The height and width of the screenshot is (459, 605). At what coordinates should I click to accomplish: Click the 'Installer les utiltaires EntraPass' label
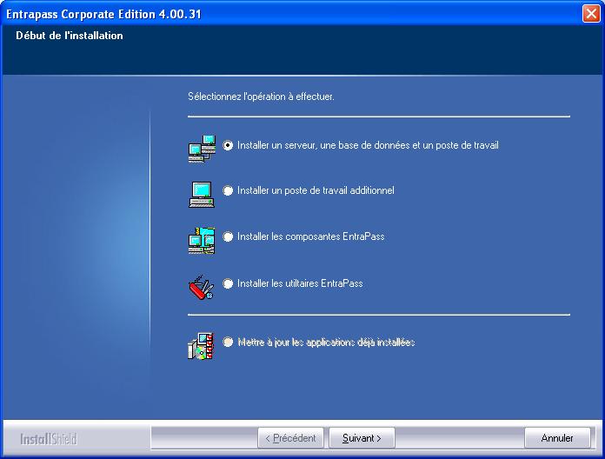pyautogui.click(x=300, y=283)
